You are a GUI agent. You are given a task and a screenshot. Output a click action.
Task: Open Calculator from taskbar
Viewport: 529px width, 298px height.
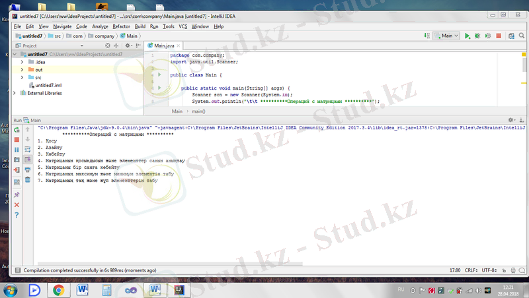click(x=106, y=290)
